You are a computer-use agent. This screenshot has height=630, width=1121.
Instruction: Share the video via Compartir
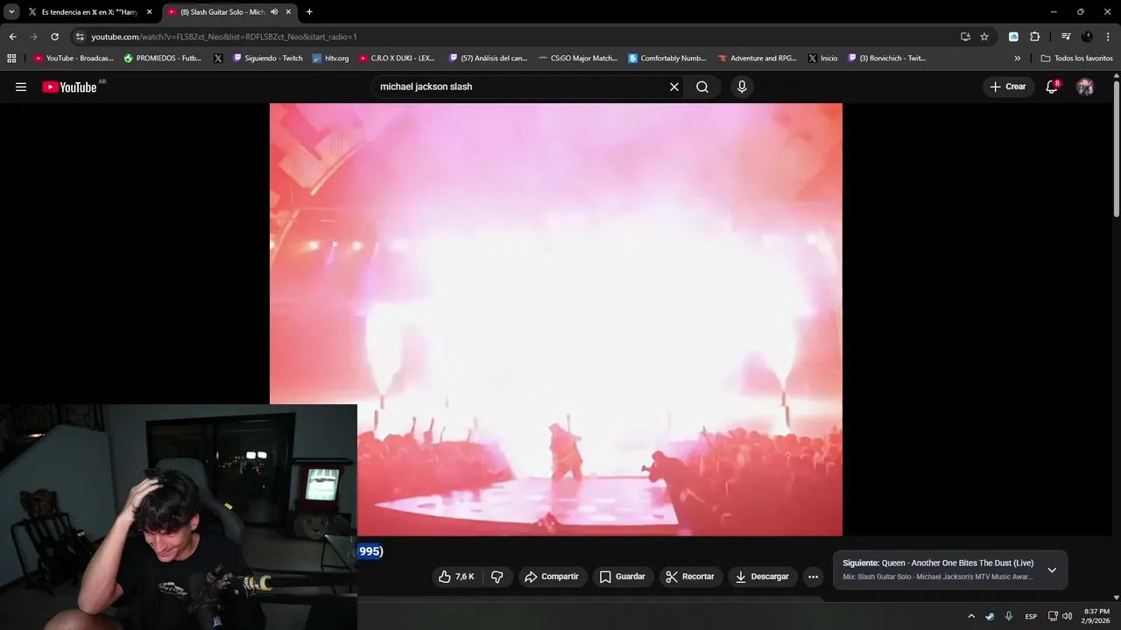coord(551,577)
